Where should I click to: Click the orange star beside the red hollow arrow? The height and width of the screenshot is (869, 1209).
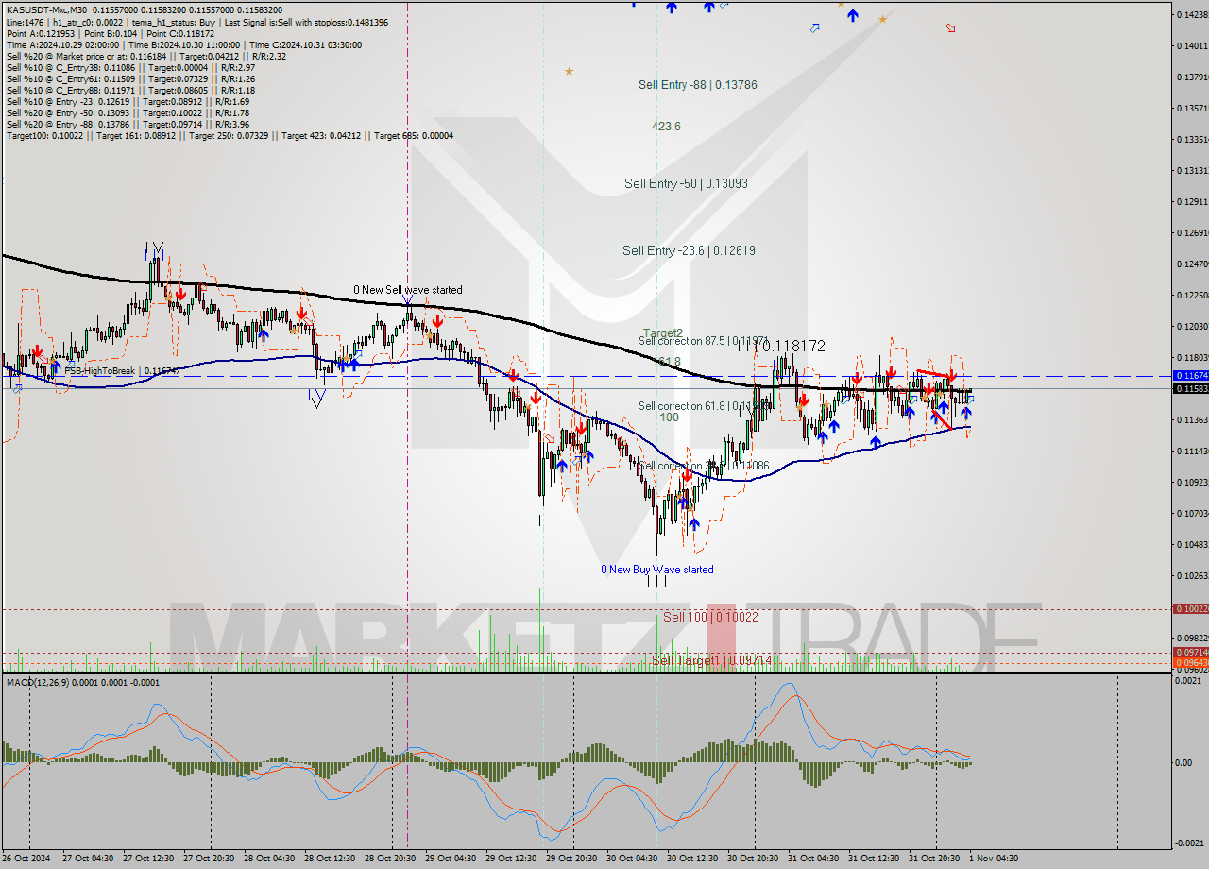(x=883, y=19)
